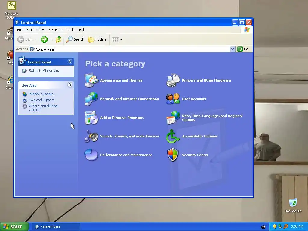Click the Help and Support question mark icon

point(25,100)
